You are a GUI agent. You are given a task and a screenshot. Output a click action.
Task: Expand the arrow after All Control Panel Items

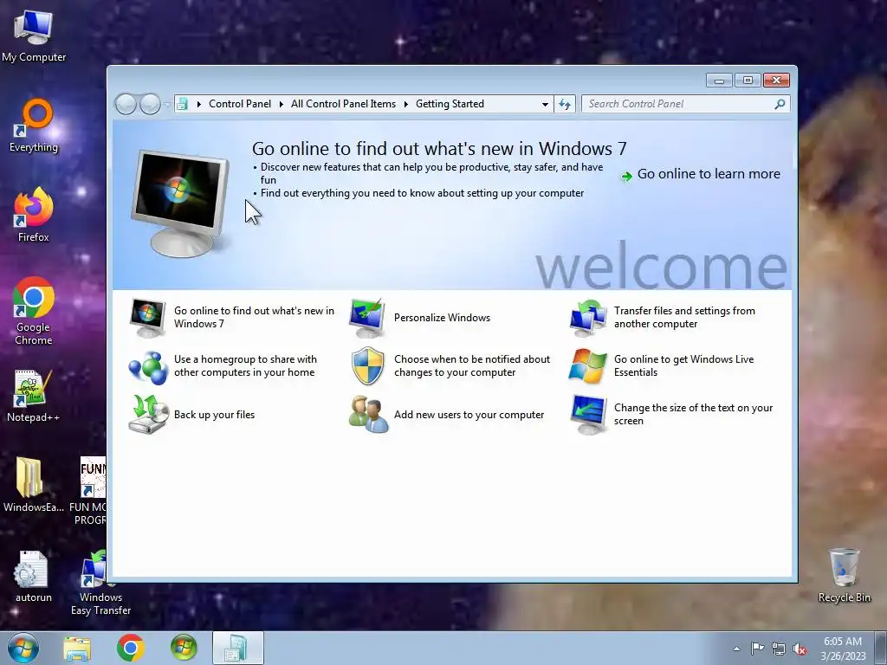(405, 104)
